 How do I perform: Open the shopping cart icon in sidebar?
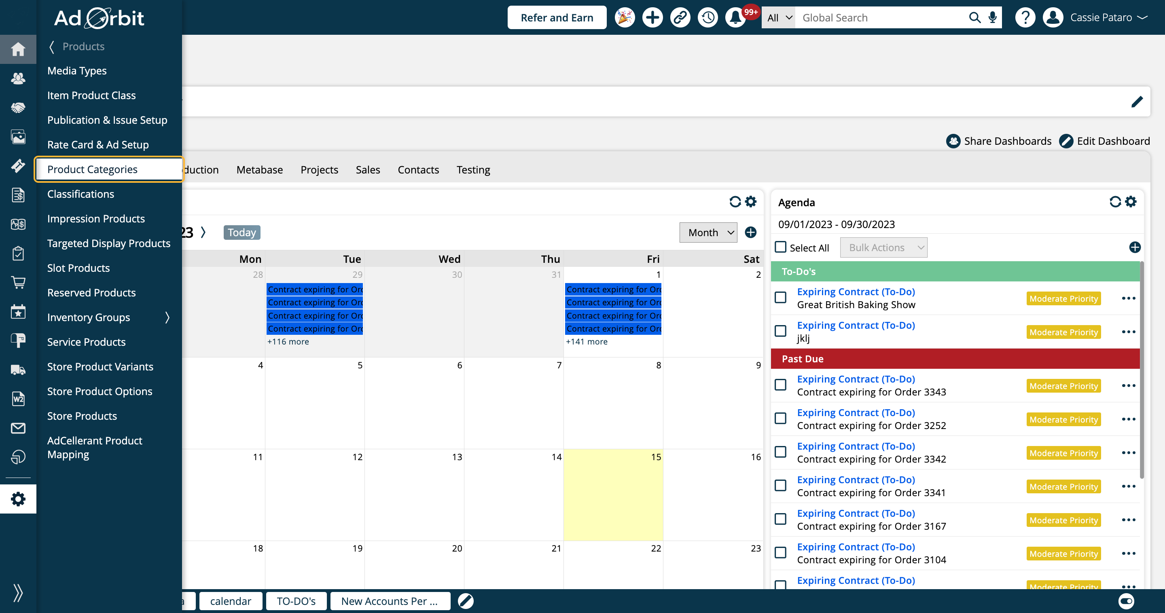coord(18,283)
